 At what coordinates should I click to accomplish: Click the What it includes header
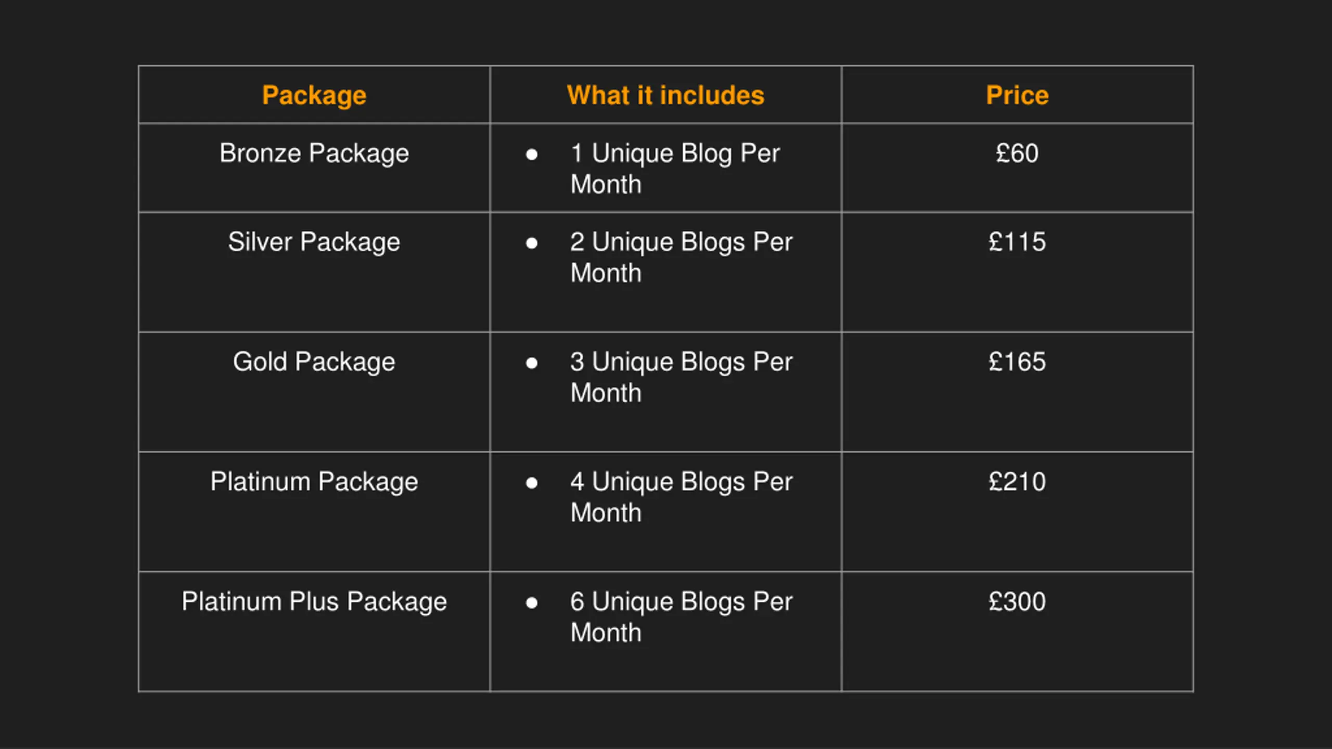pos(665,95)
